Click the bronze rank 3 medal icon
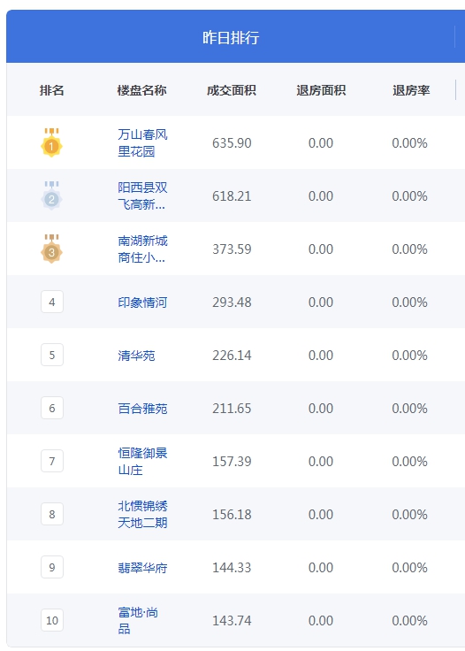This screenshot has width=465, height=651. [51, 249]
